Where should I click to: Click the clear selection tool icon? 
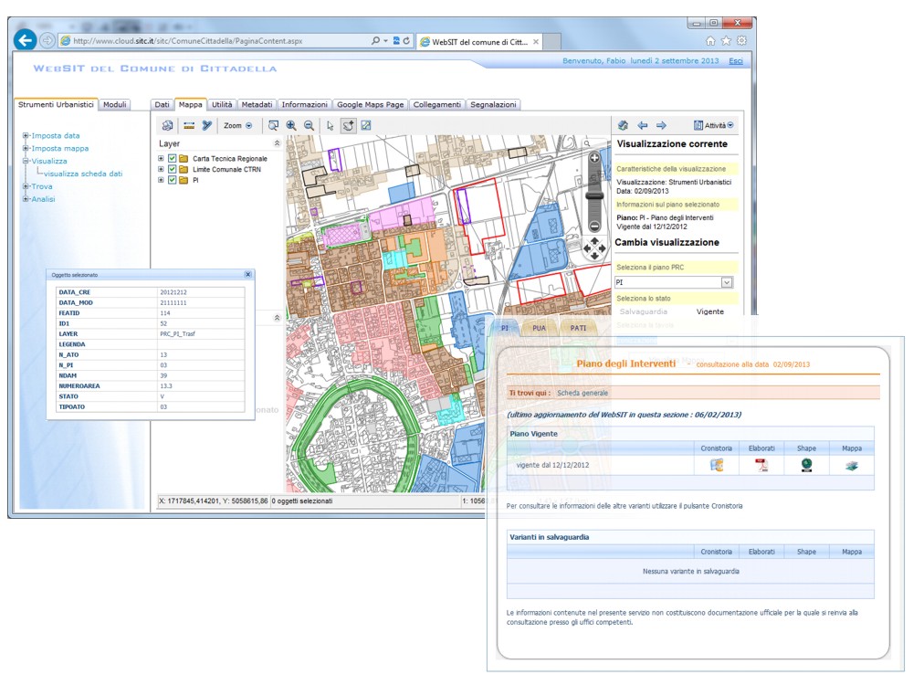(366, 125)
